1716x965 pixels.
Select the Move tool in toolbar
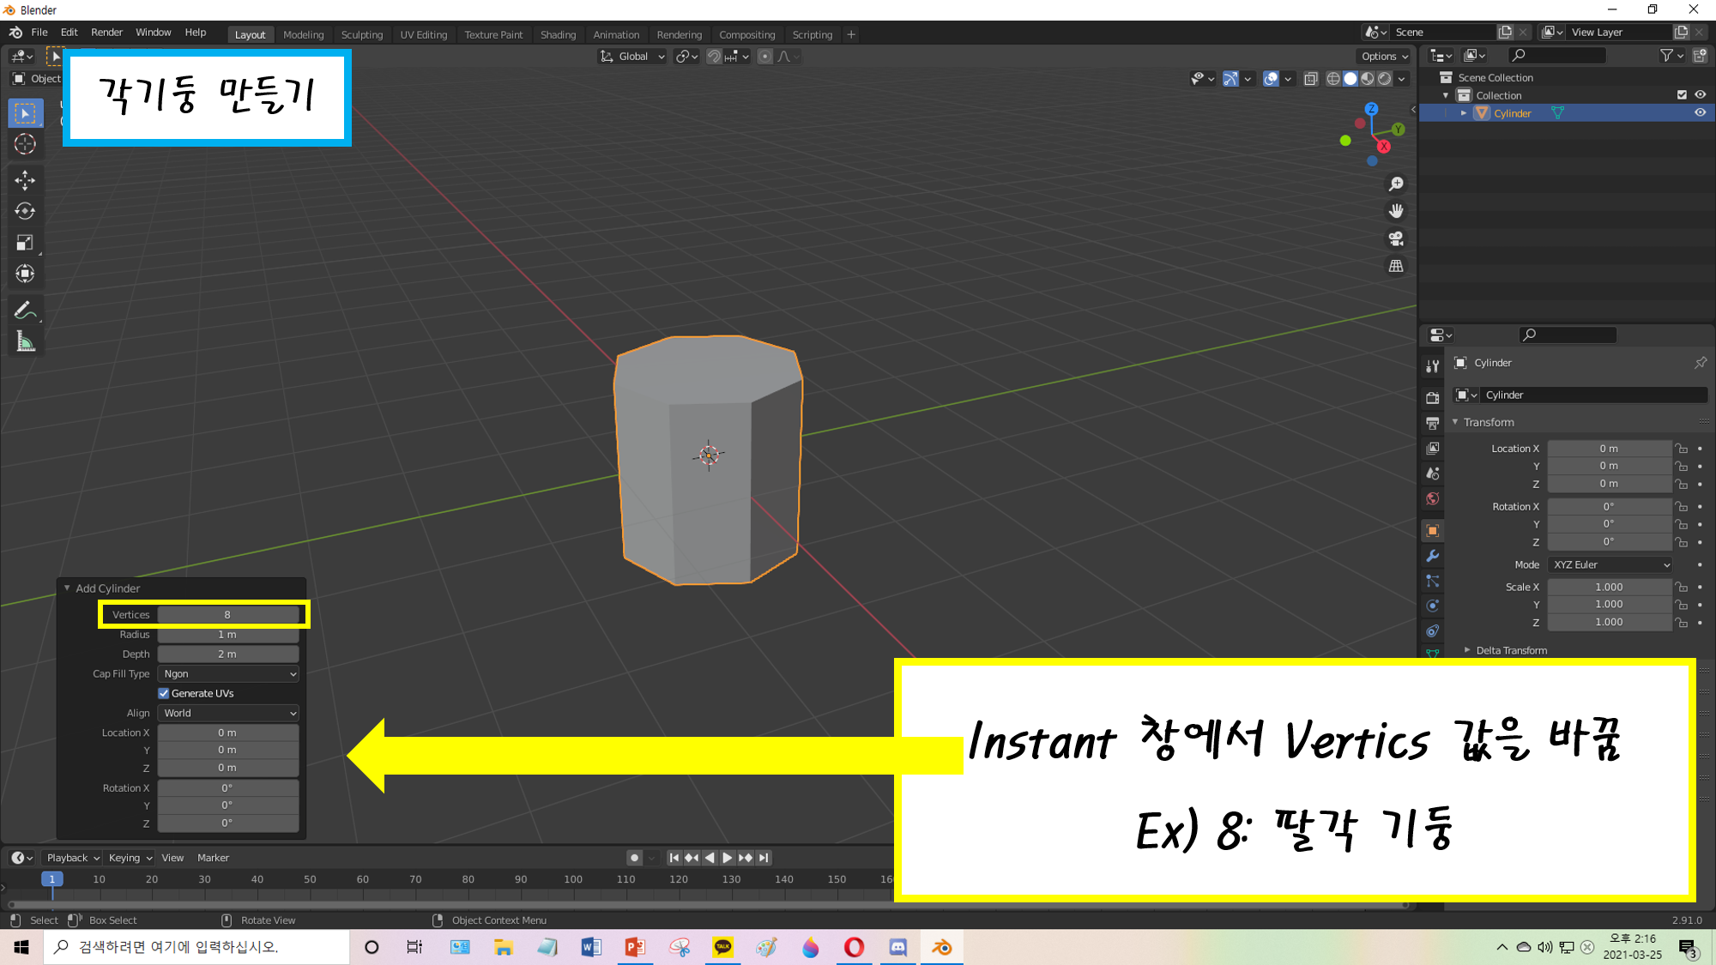[25, 180]
